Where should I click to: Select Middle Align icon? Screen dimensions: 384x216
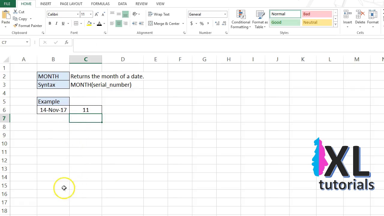click(x=119, y=14)
